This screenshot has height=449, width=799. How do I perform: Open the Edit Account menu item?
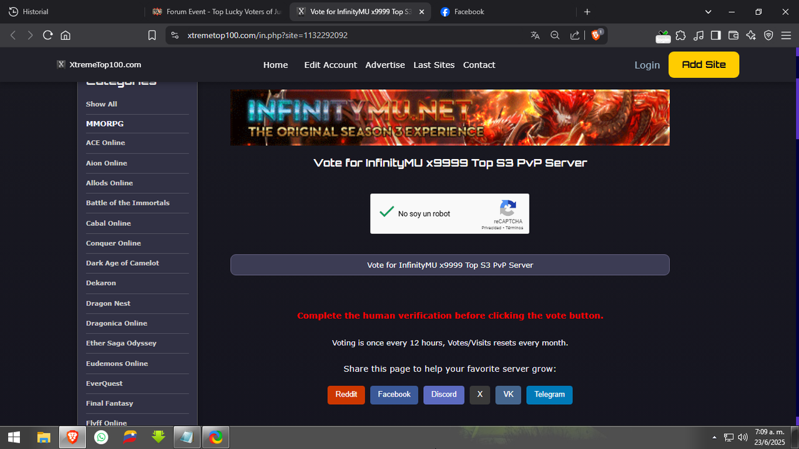tap(330, 65)
